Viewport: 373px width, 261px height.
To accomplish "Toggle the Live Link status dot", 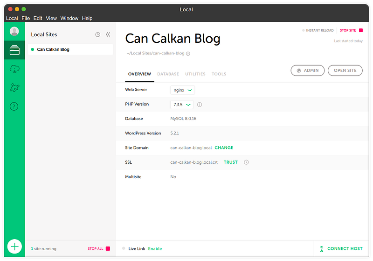I will coord(124,248).
